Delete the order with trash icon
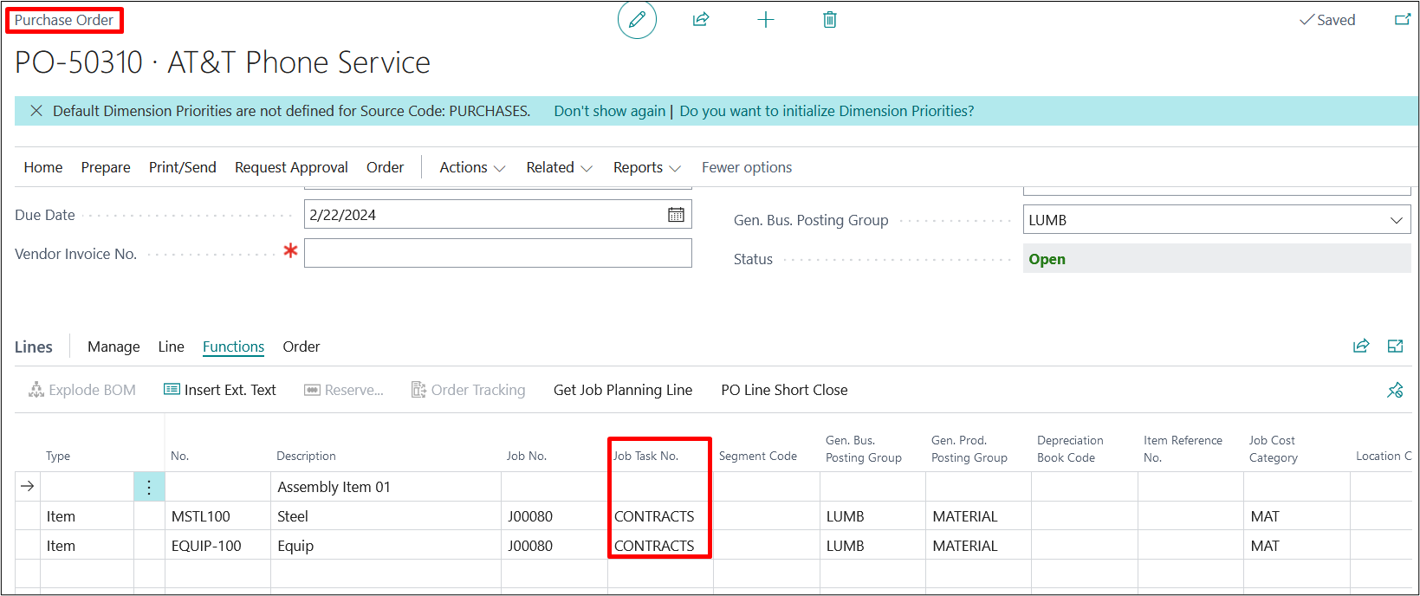The height and width of the screenshot is (596, 1420). [829, 20]
